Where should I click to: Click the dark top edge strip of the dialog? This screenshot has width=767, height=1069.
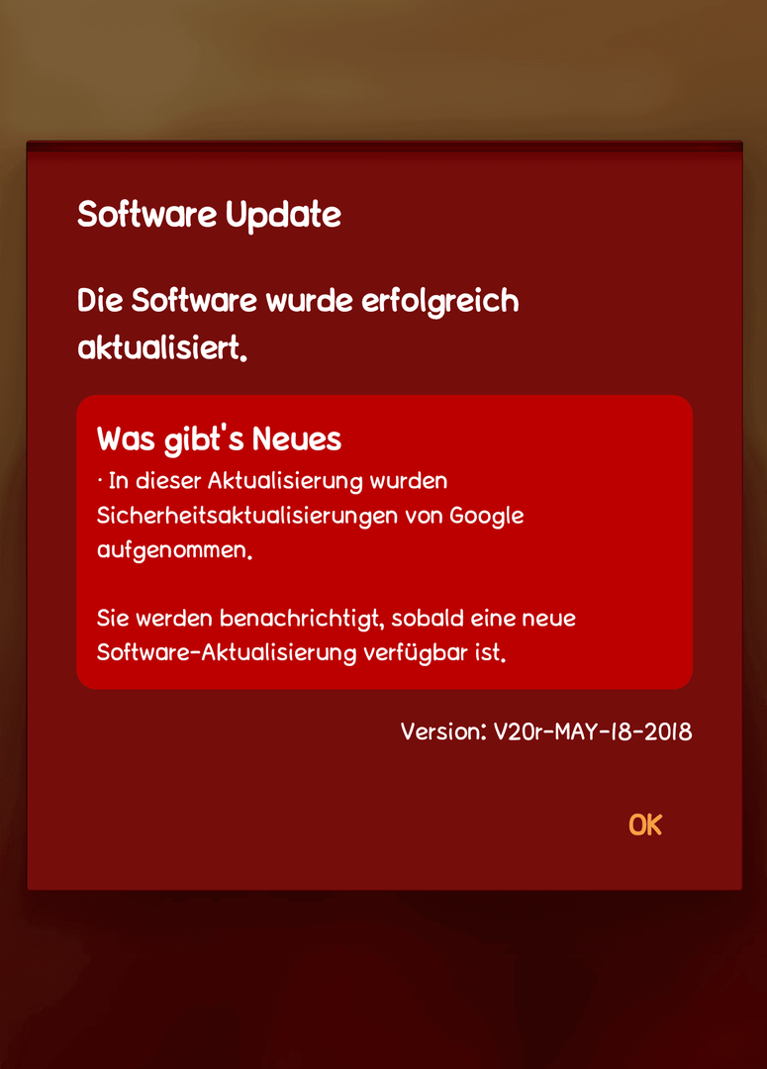385,147
